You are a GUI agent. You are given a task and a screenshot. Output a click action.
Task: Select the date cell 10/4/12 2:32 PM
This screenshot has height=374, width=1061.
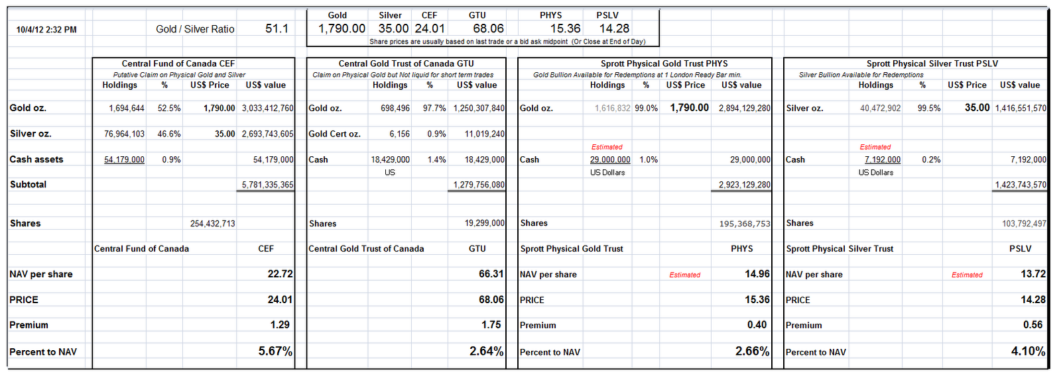(x=46, y=30)
